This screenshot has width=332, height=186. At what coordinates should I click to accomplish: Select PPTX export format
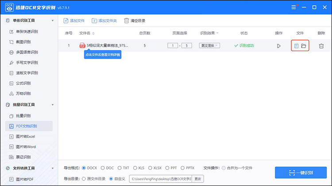coord(183,168)
